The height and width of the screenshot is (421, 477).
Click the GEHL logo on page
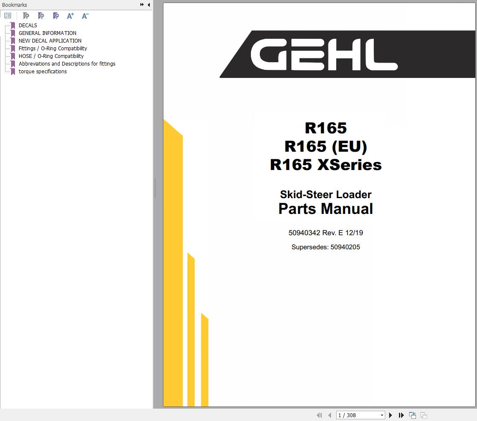click(324, 55)
